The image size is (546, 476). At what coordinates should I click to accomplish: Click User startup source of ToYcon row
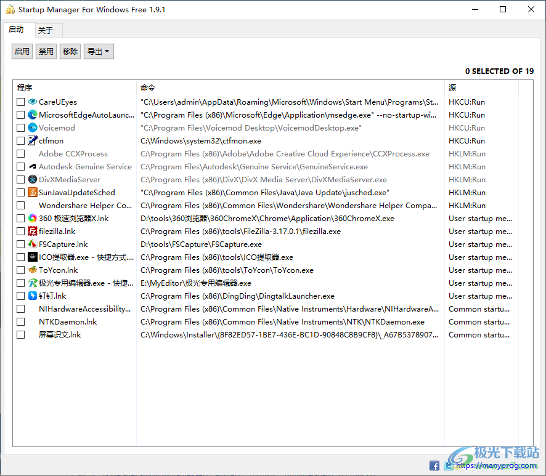click(x=480, y=270)
